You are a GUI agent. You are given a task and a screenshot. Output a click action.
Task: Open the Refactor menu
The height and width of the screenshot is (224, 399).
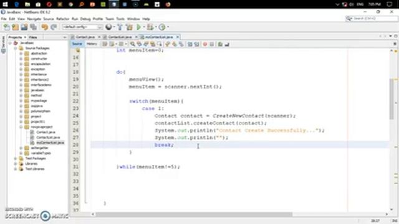point(62,19)
